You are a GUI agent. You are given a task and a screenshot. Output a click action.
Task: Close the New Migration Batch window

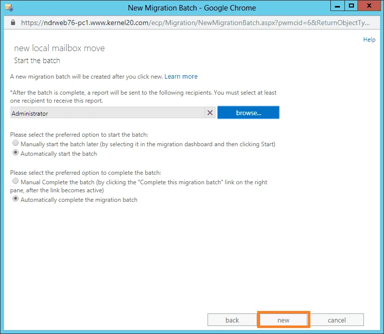(x=369, y=6)
